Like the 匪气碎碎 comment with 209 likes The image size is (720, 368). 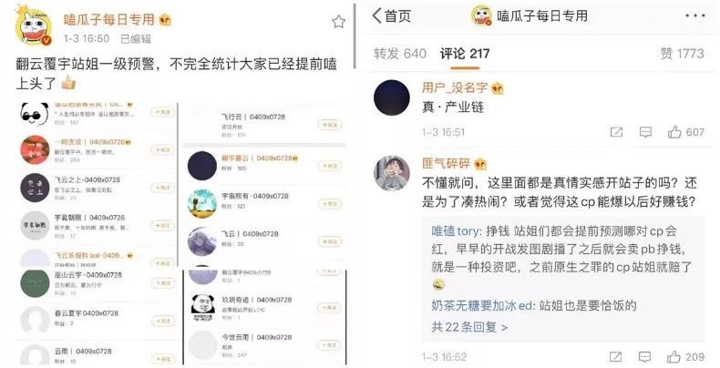(685, 356)
